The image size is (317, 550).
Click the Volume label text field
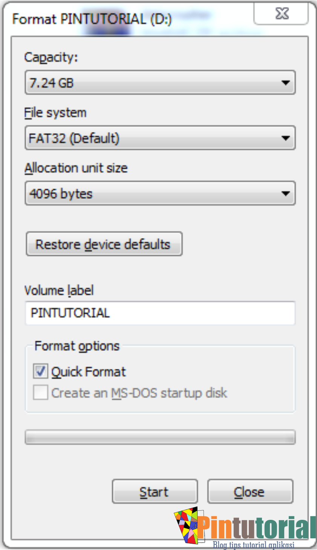(160, 313)
